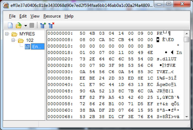
Task: Open the Edit menu
Action: 23,16
